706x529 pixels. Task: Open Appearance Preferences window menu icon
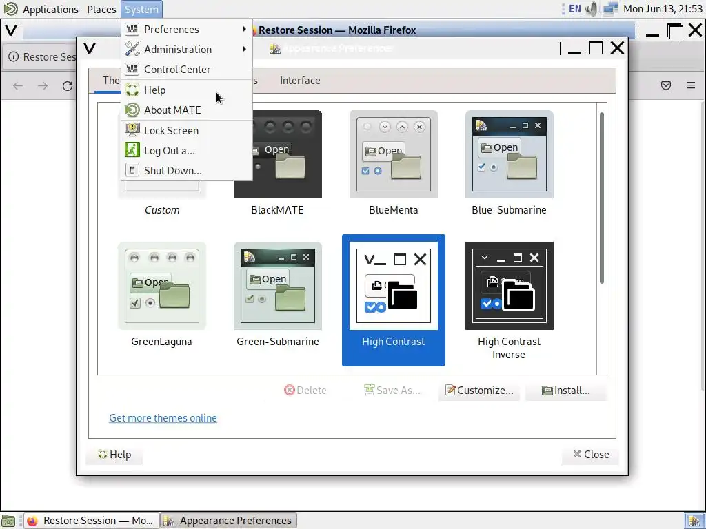pos(90,48)
